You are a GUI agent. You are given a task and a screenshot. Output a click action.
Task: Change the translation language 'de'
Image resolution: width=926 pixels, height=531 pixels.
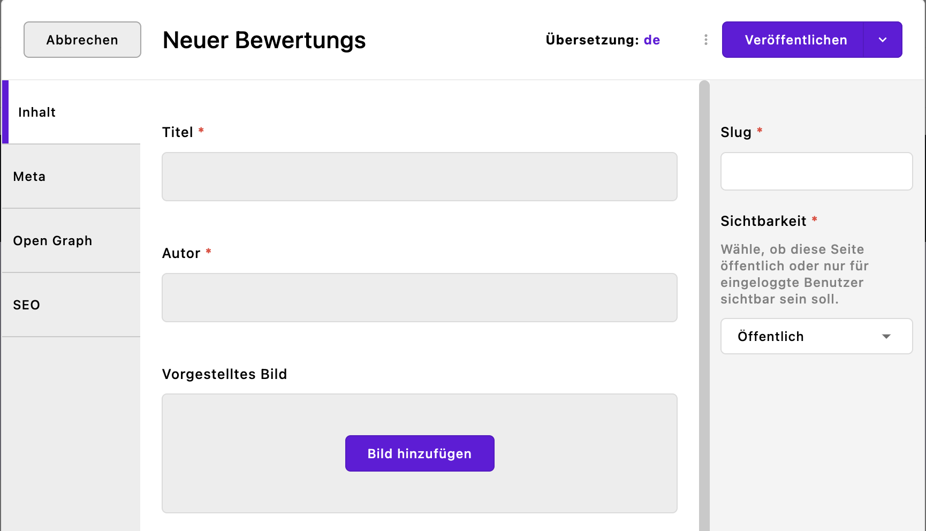click(x=652, y=40)
